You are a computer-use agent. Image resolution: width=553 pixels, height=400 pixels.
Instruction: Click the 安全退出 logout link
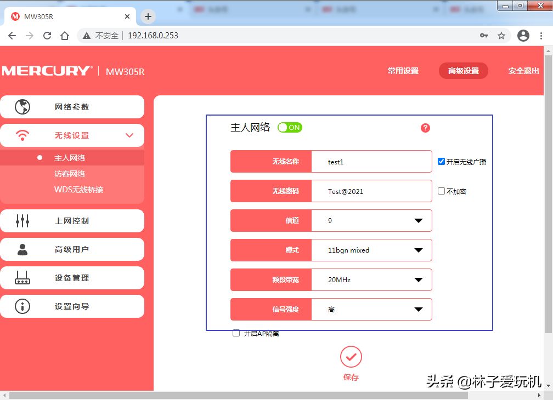(x=523, y=71)
